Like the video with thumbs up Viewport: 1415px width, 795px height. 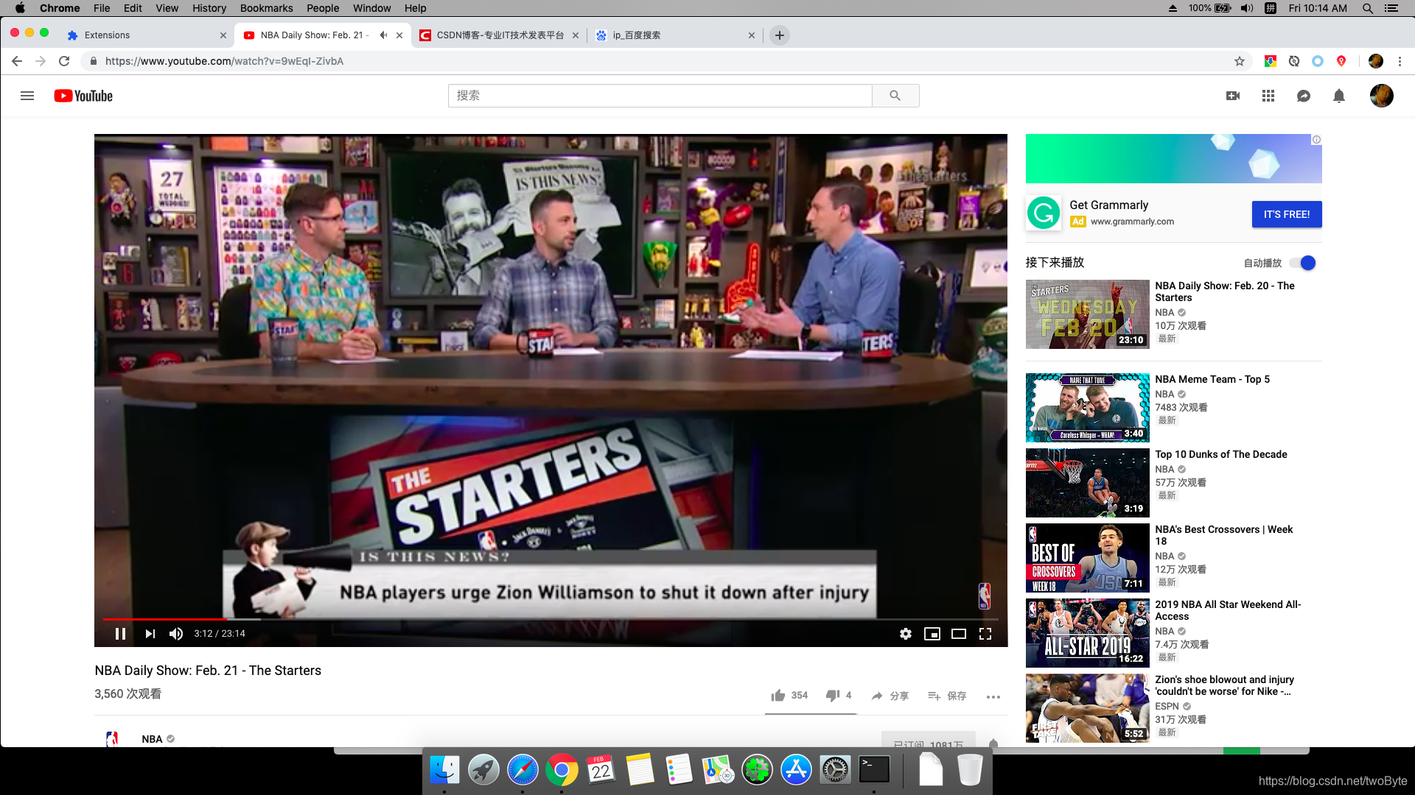(778, 696)
